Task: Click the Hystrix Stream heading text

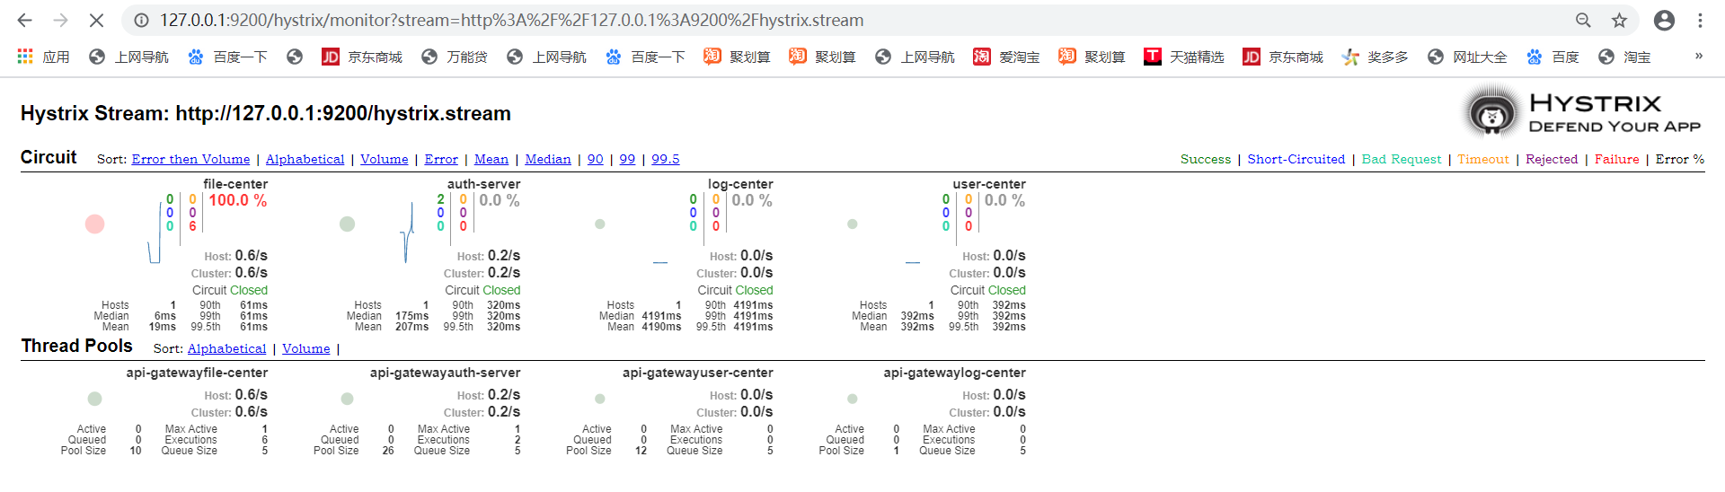Action: (x=266, y=113)
